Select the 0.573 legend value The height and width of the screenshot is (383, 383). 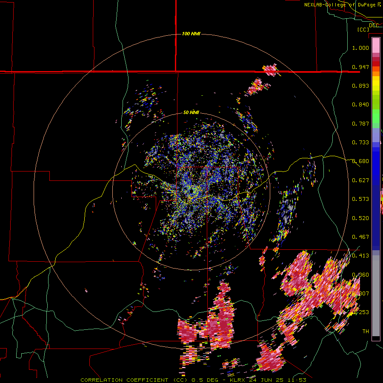point(360,199)
